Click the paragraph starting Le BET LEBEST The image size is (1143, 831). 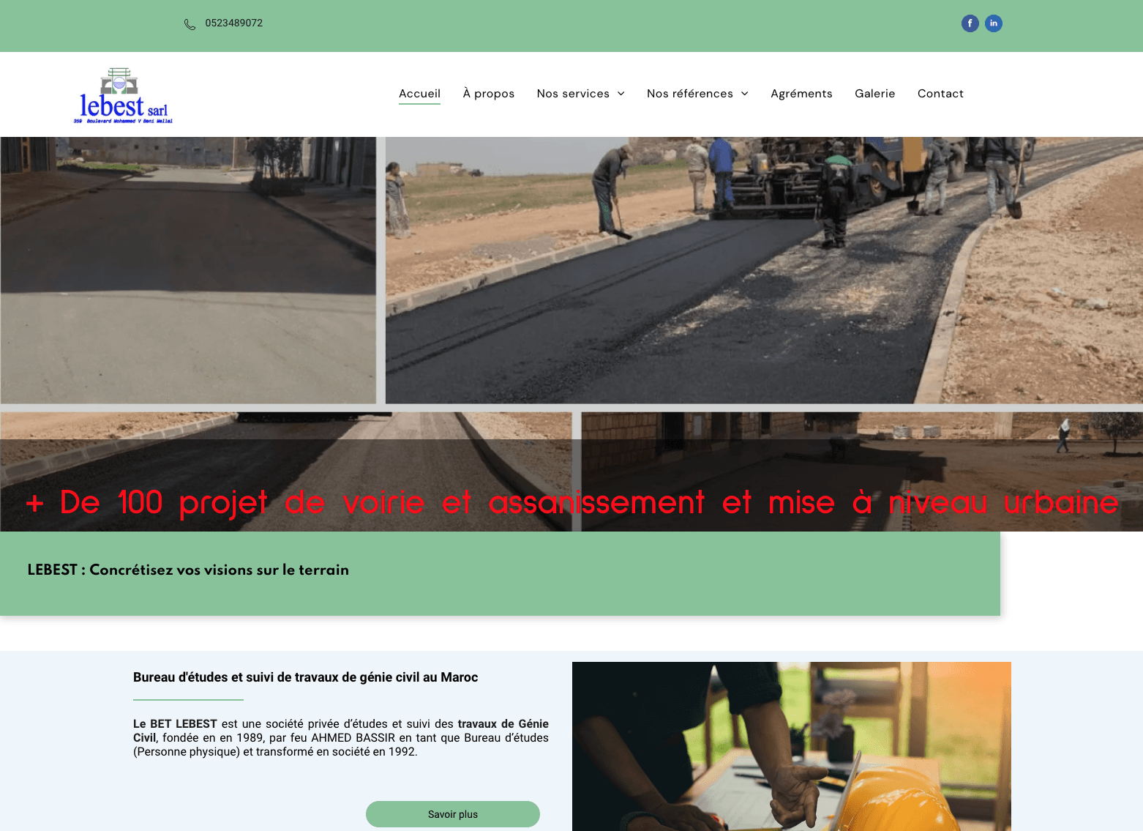click(x=341, y=738)
